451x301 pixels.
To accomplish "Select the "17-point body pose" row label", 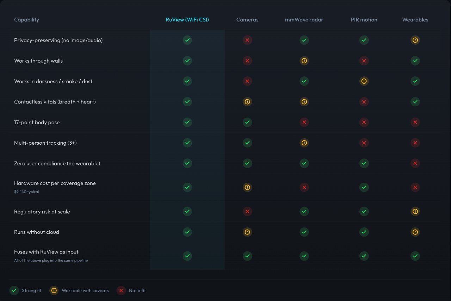I will [37, 123].
